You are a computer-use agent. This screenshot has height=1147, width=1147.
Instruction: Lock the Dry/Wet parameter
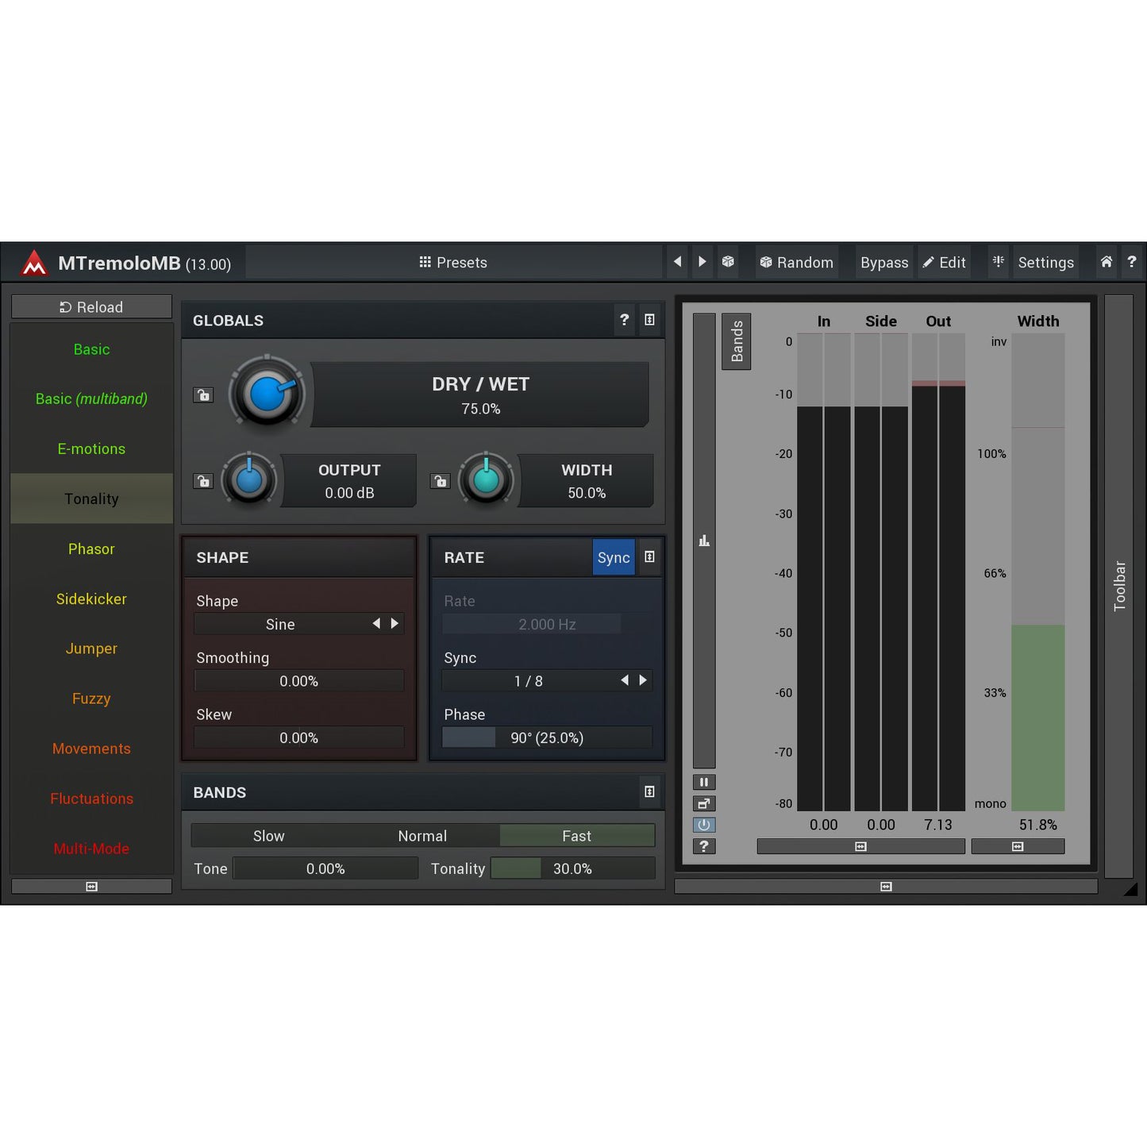pyautogui.click(x=203, y=395)
